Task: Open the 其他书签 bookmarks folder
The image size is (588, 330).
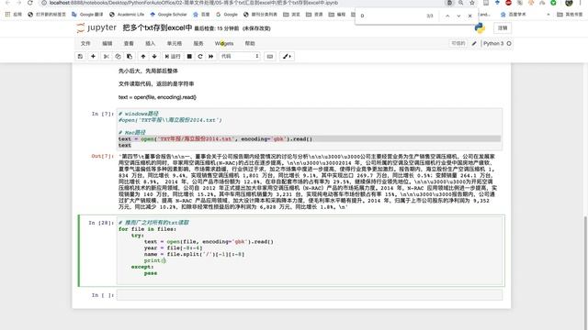Action: (x=570, y=15)
